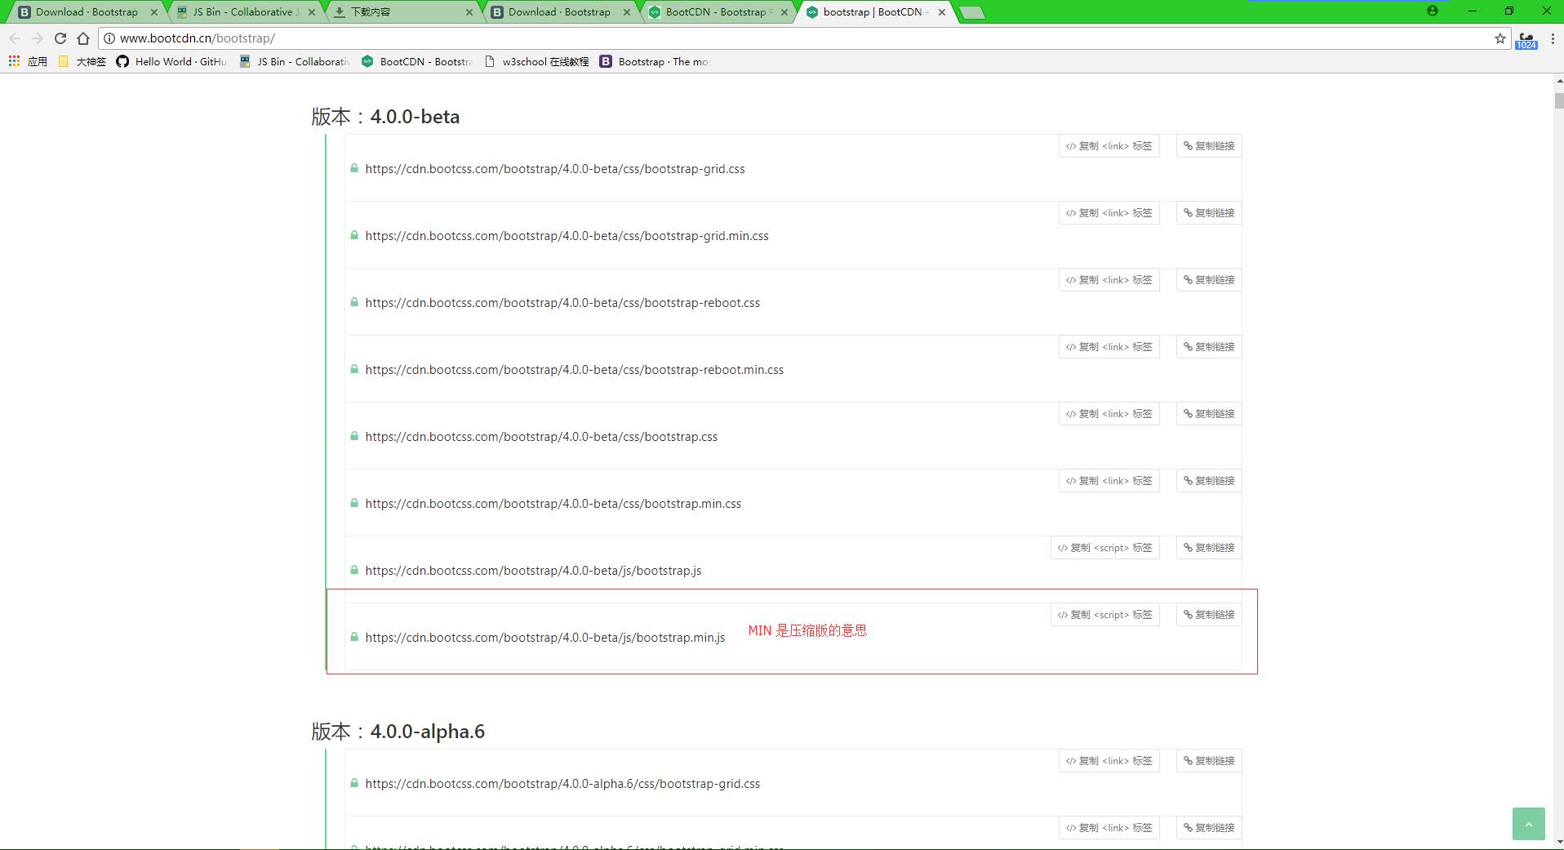Reload the page with the refresh icon

coord(60,38)
